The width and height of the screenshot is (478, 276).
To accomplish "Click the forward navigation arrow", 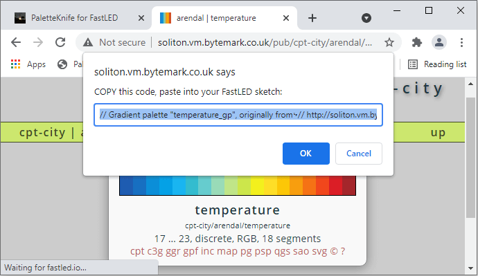I will 38,42.
